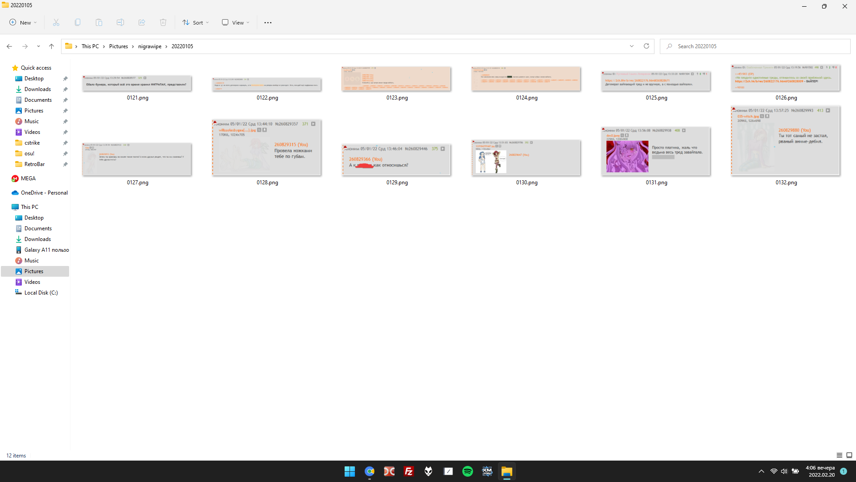Open the View layout menu
Screen dimensions: 856x482
(x=235, y=22)
